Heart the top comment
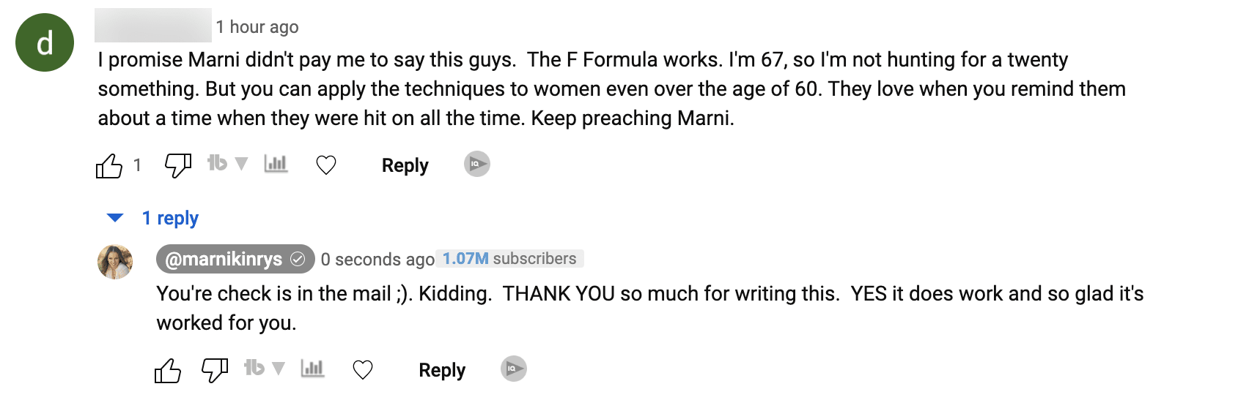The width and height of the screenshot is (1249, 411). [x=326, y=165]
